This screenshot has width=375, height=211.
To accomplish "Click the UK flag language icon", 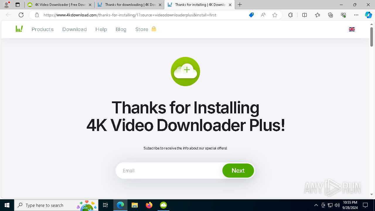I will (x=352, y=29).
